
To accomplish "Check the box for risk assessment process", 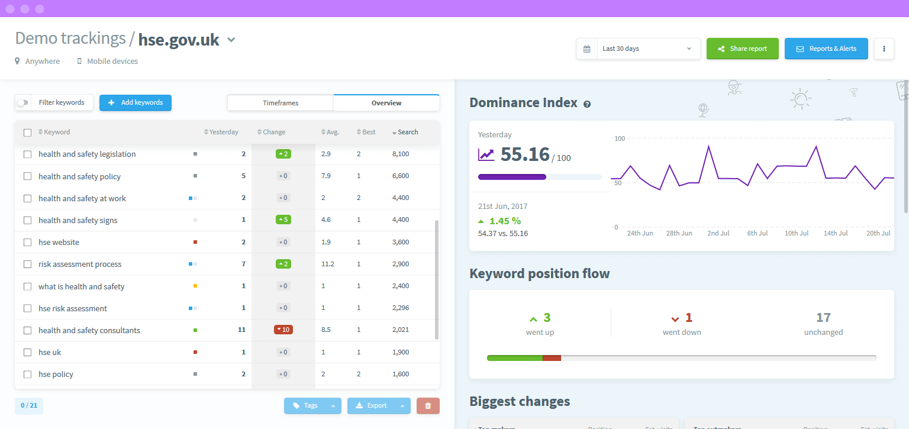I will click(27, 264).
